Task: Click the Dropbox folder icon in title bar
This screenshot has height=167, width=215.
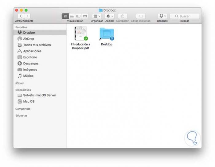Action: (100, 10)
